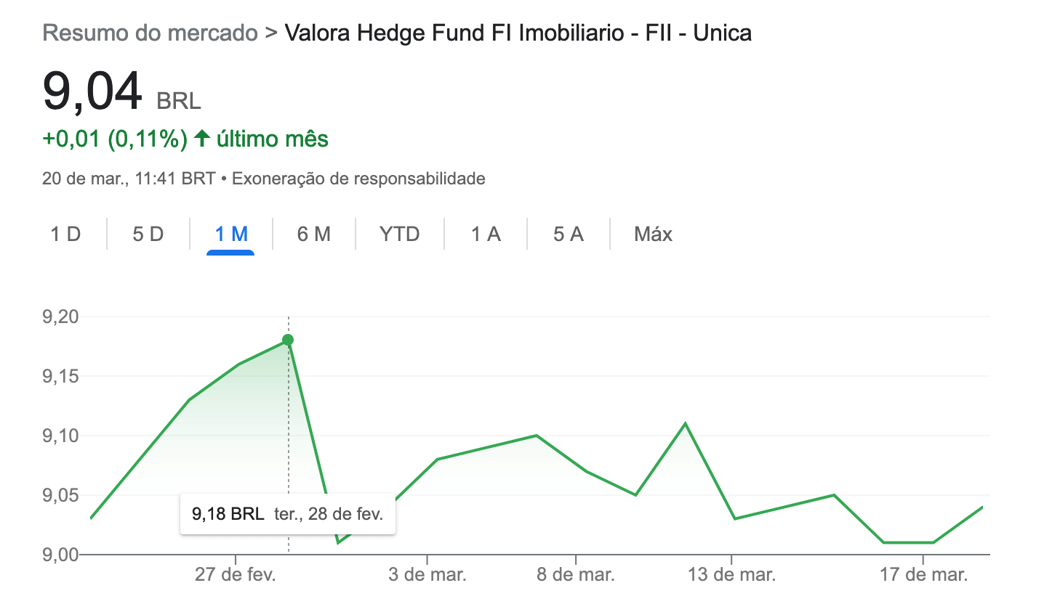Click the chart peak near 13 de mar.
Image resolution: width=1044 pixels, height=604 pixels.
684,423
